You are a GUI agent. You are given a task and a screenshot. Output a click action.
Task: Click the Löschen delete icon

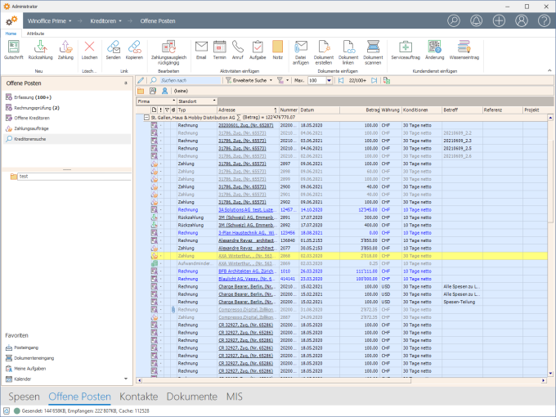[90, 48]
